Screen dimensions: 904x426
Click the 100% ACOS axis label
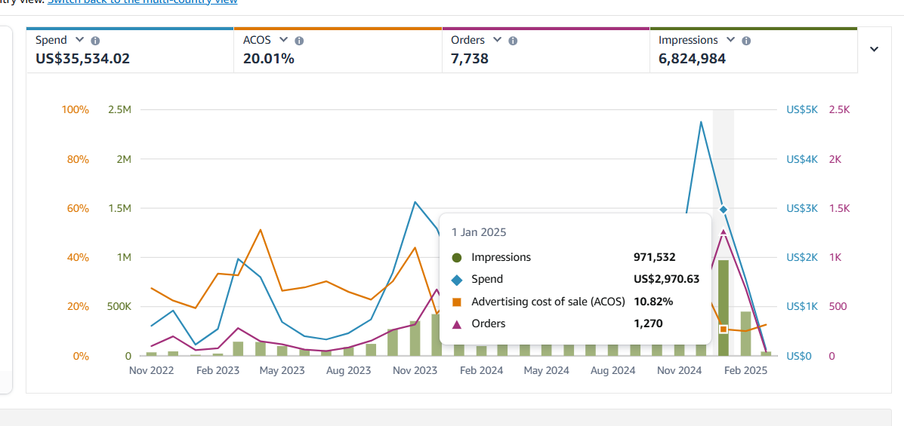click(77, 110)
